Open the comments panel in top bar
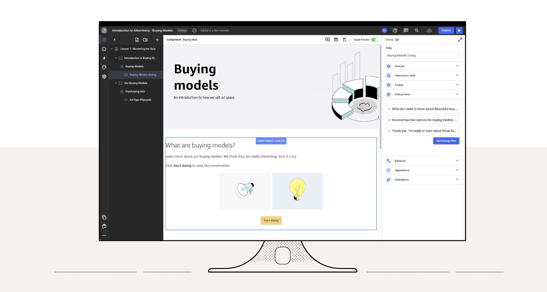The height and width of the screenshot is (292, 547). 406,30
